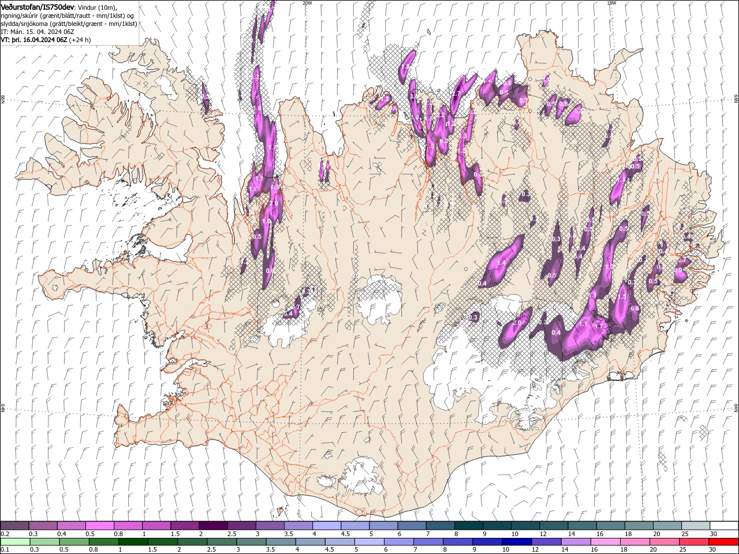This screenshot has width=739, height=554.
Task: Click the '0.1' label on the rain scale
Action: (5, 549)
